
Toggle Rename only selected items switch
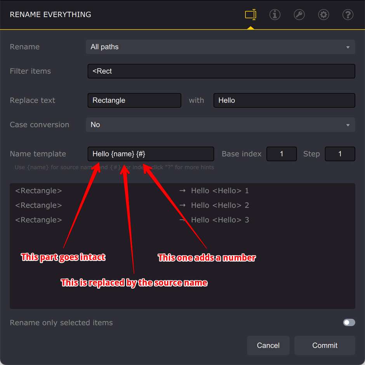[x=349, y=322]
